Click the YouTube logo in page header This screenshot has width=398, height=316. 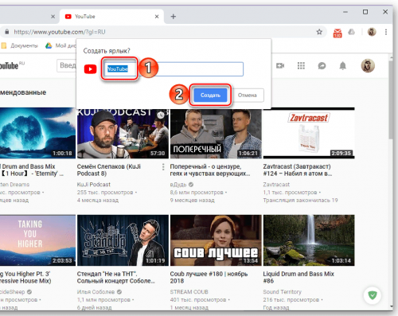pyautogui.click(x=12, y=65)
